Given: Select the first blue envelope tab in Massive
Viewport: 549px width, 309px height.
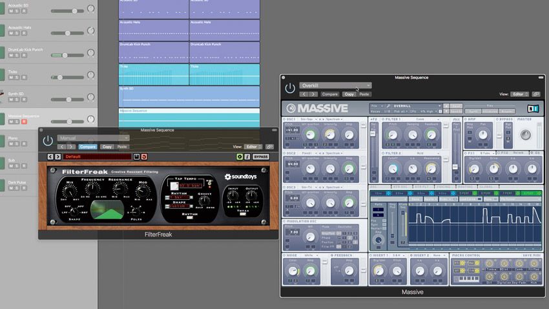Looking at the screenshot, I should click(x=380, y=193).
